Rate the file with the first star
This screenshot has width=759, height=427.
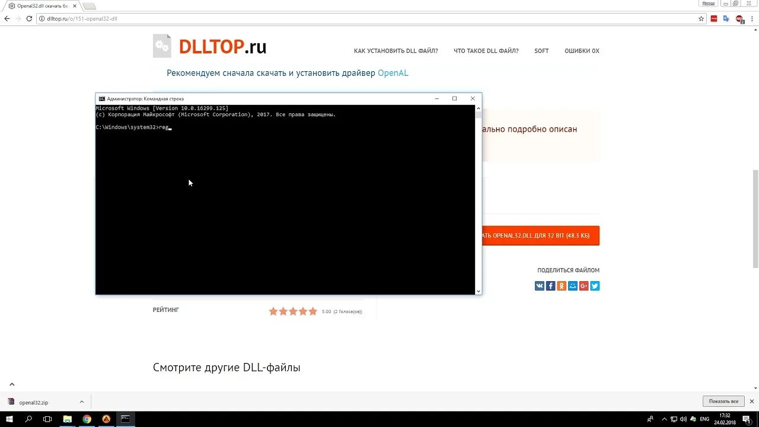coord(273,311)
